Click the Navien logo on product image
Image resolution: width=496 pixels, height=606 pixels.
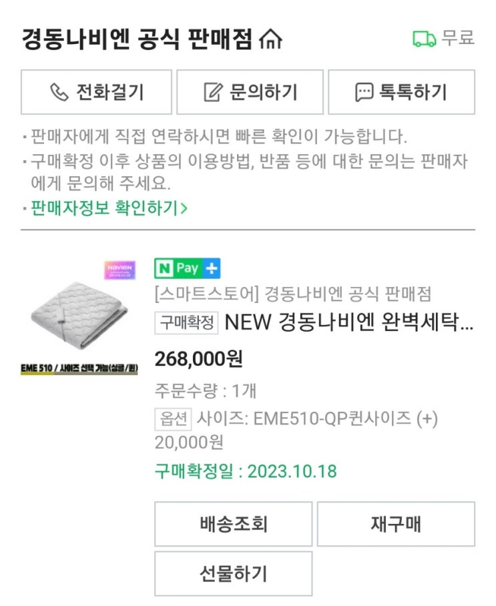click(119, 270)
